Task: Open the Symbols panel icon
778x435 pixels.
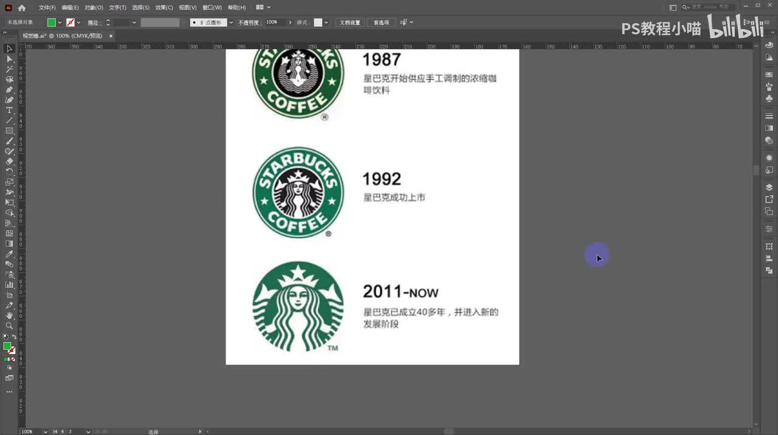Action: coord(769,98)
